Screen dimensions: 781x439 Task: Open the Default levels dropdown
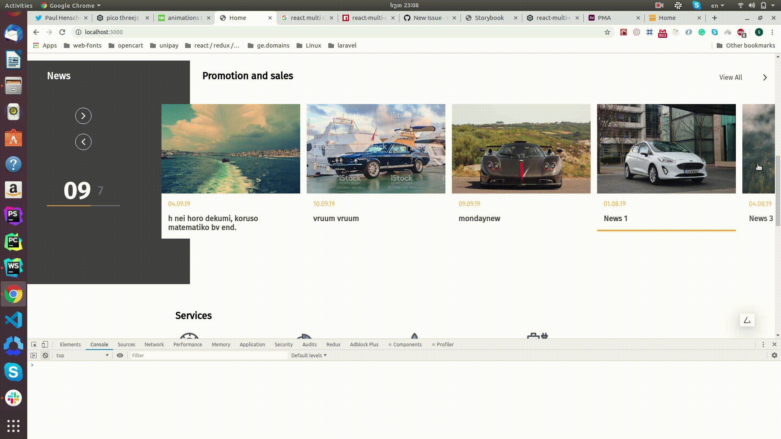(308, 355)
